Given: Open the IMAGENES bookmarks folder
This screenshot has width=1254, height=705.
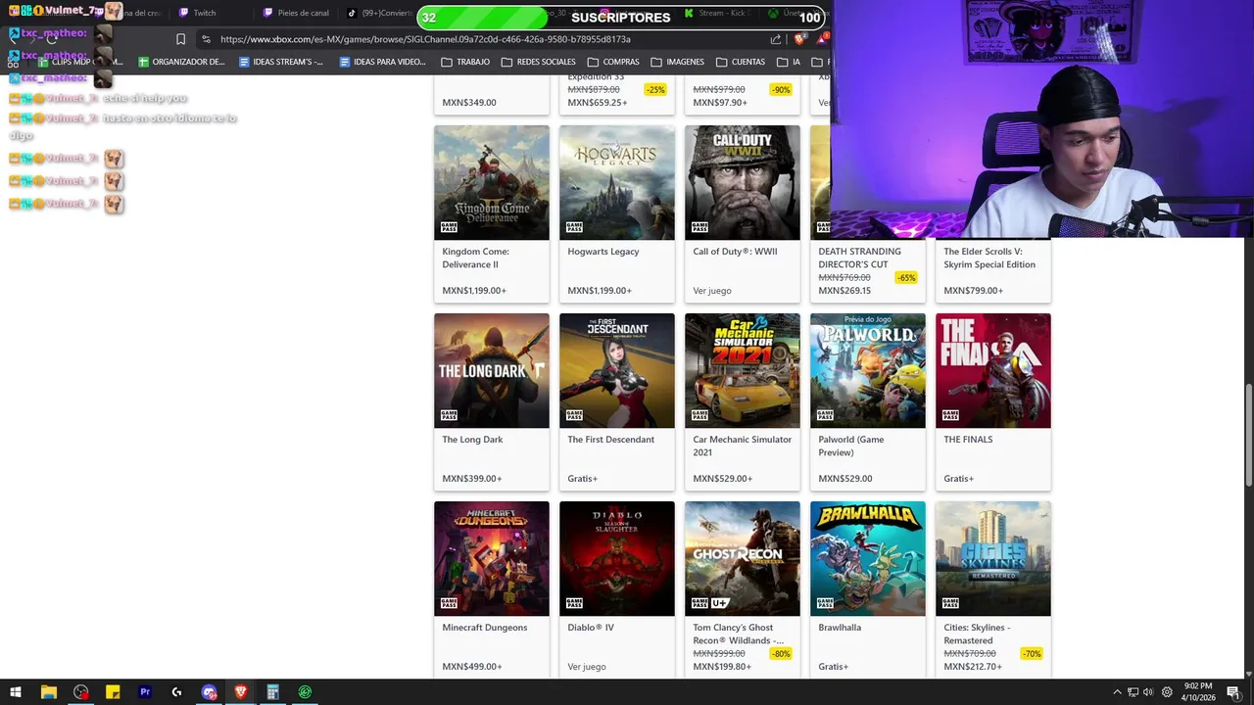Looking at the screenshot, I should 678,62.
